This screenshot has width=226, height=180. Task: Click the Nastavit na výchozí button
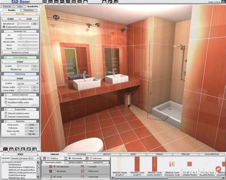[20, 52]
